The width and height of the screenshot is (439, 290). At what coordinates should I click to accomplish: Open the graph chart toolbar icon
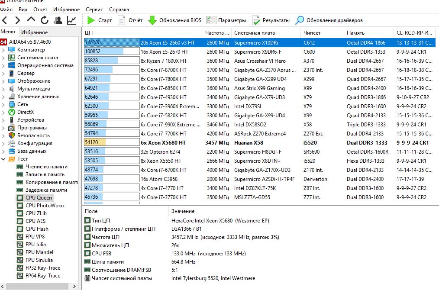point(71,20)
